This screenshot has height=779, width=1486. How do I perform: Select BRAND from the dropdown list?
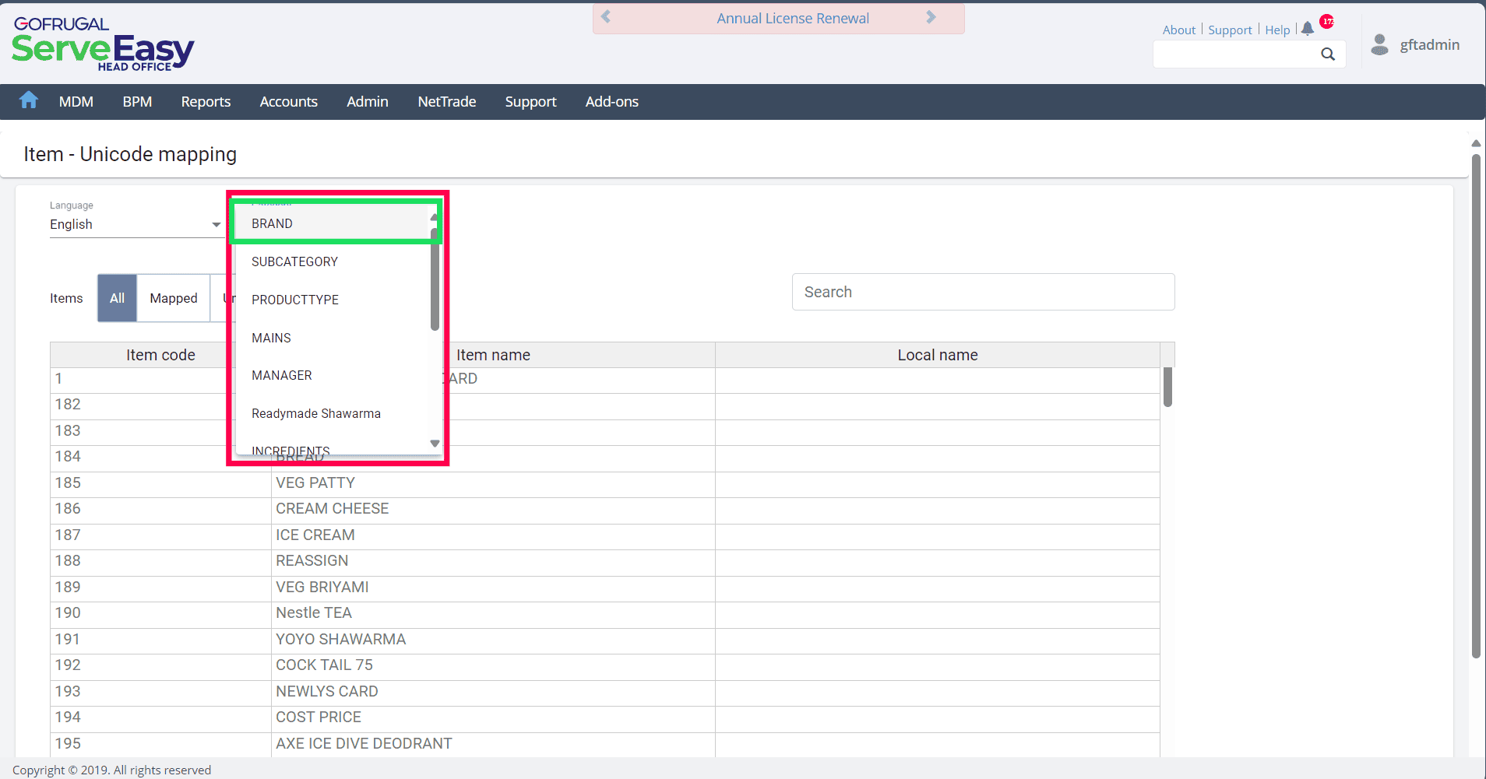click(333, 223)
